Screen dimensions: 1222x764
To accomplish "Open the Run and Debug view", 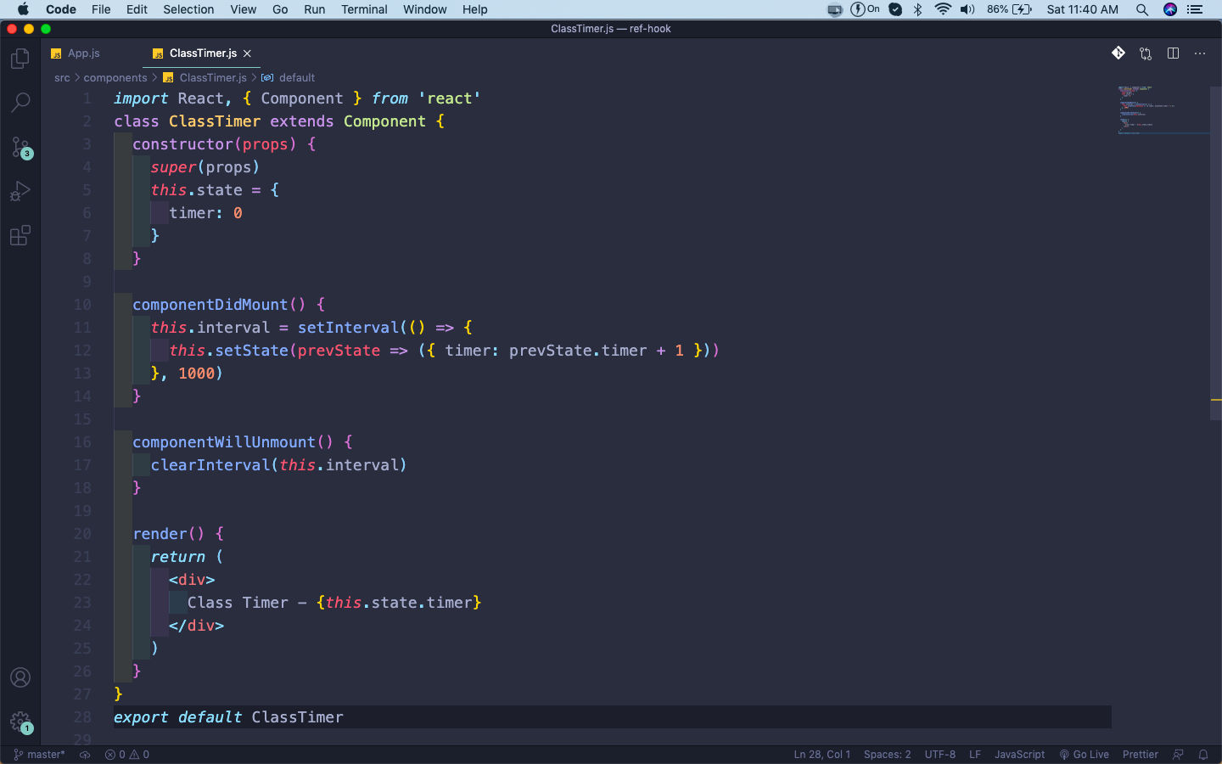I will [20, 191].
